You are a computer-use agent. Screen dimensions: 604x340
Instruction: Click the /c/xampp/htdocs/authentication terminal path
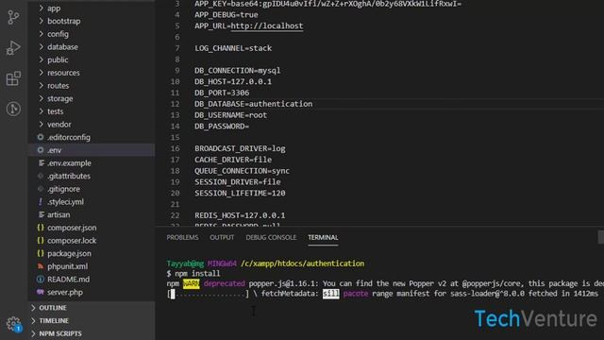click(x=302, y=263)
